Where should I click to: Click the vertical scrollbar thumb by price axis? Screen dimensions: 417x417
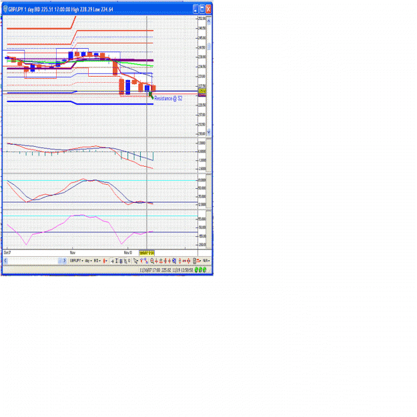pos(209,46)
